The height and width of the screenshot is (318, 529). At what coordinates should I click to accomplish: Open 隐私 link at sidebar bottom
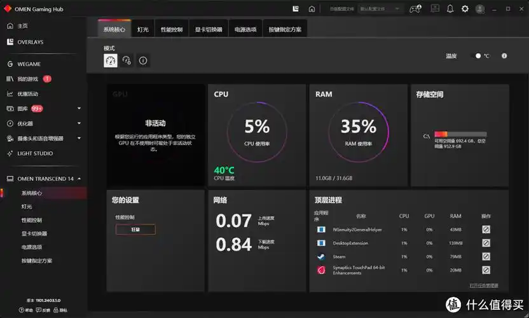(x=60, y=310)
